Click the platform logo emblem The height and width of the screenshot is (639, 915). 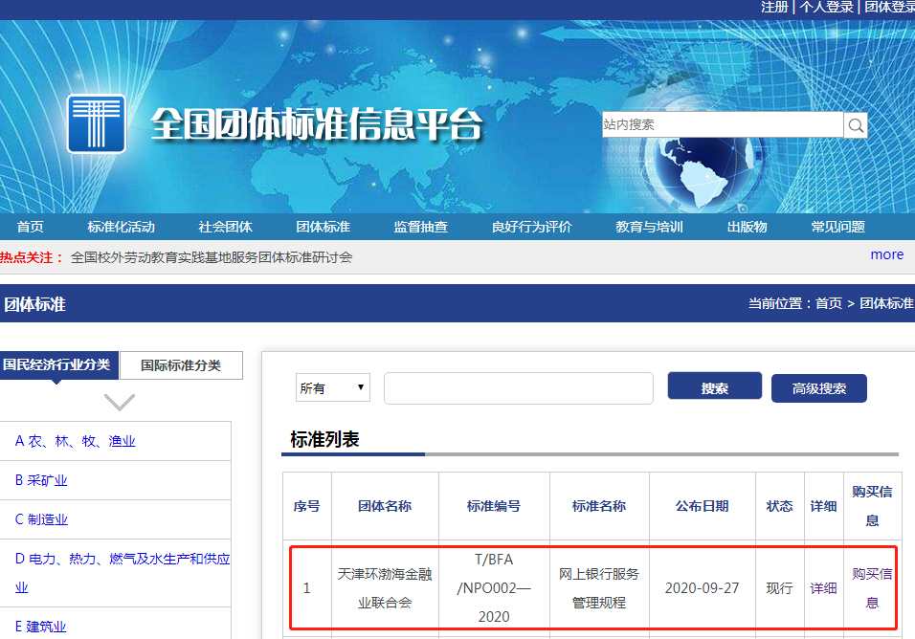(96, 124)
